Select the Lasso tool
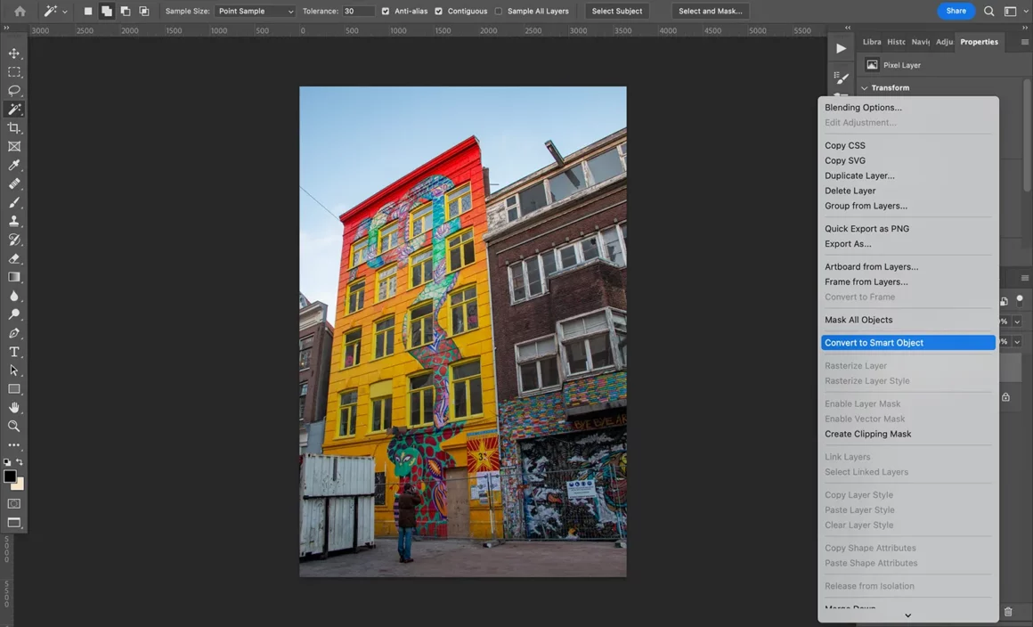1033x627 pixels. 14,90
